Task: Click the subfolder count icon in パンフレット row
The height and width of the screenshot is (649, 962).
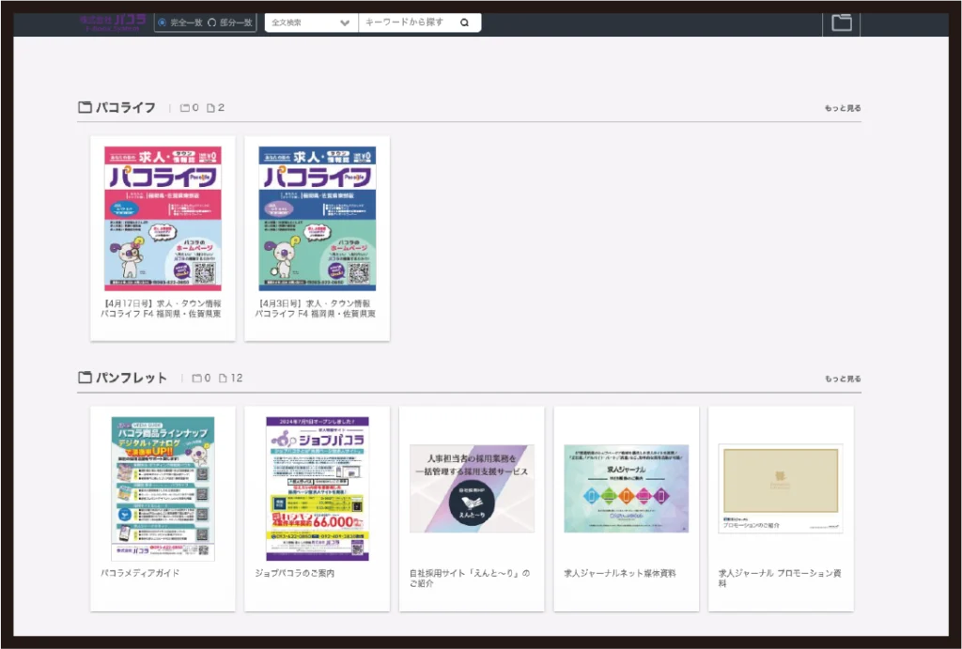Action: click(197, 378)
